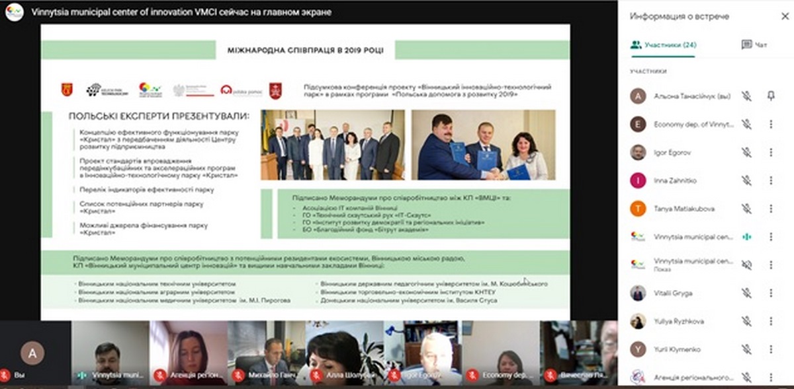Image resolution: width=794 pixels, height=389 pixels.
Task: Select Алла Шолудай's video thumbnail
Action: coord(344,351)
